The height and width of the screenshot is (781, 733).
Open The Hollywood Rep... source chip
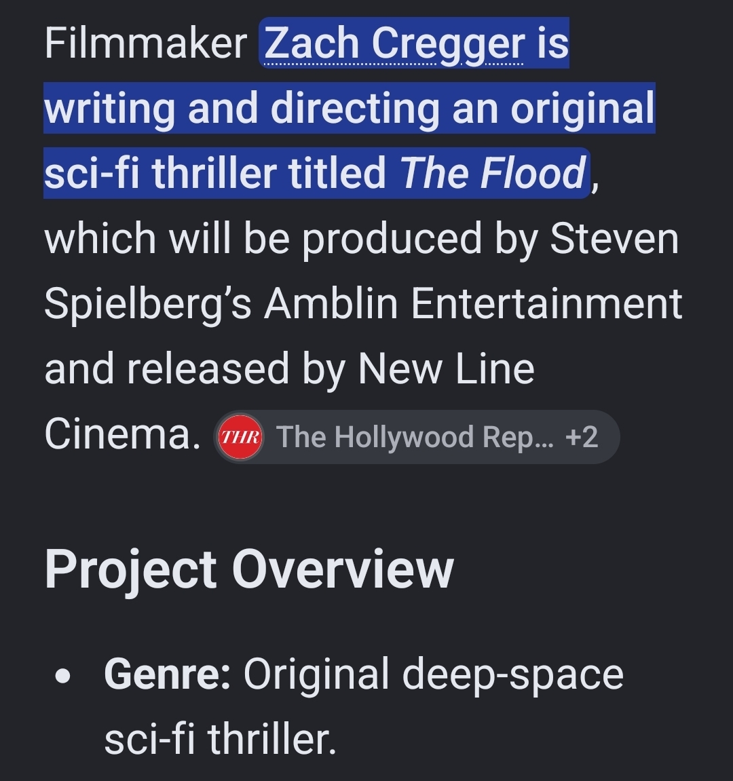[x=417, y=438]
